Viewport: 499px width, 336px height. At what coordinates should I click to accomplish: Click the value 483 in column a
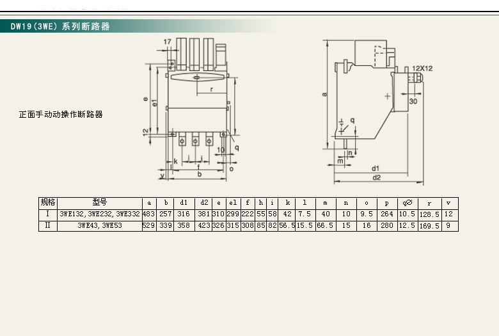149,214
